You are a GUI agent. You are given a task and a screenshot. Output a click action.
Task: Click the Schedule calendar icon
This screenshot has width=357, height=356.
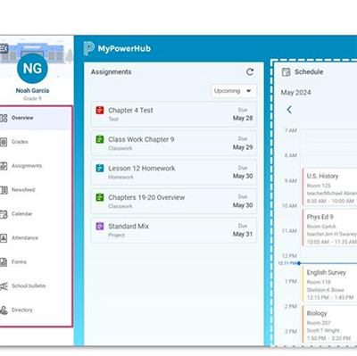pos(286,72)
